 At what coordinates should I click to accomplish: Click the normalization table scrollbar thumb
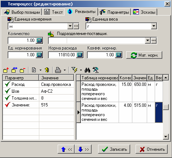(166, 107)
